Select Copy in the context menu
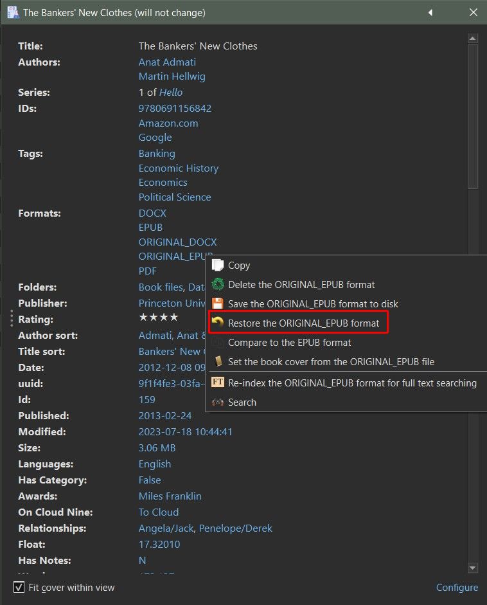Image resolution: width=487 pixels, height=605 pixels. tap(239, 266)
